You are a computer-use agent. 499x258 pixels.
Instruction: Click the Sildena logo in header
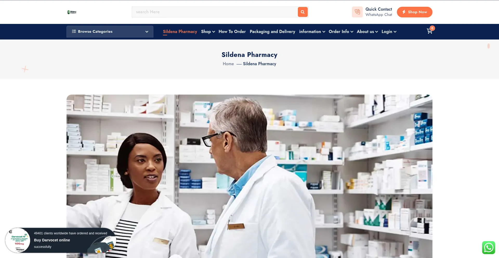click(72, 12)
